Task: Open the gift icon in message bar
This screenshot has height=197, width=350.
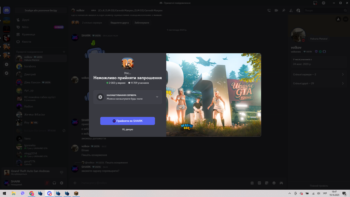Action: (252, 183)
